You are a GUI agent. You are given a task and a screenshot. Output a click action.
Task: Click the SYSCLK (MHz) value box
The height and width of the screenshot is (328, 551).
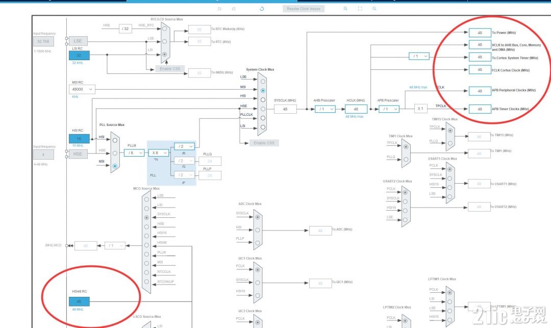[x=285, y=109]
